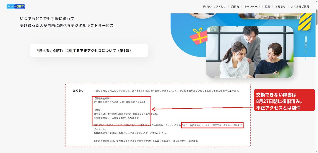
Task: Click the date range 2026年8月26日 17:00頃 text
Action: (x=119, y=102)
